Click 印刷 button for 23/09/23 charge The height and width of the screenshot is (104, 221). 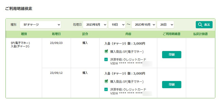click(172, 54)
